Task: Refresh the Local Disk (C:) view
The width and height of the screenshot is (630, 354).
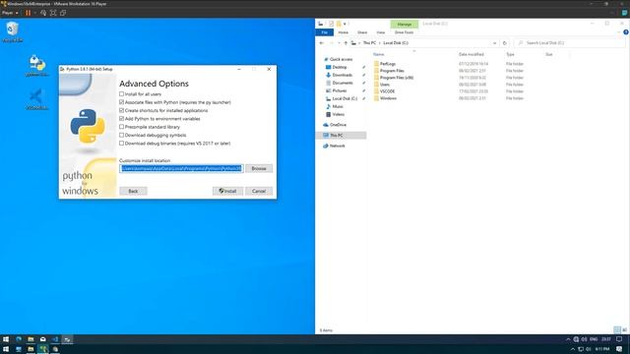Action: pos(505,43)
